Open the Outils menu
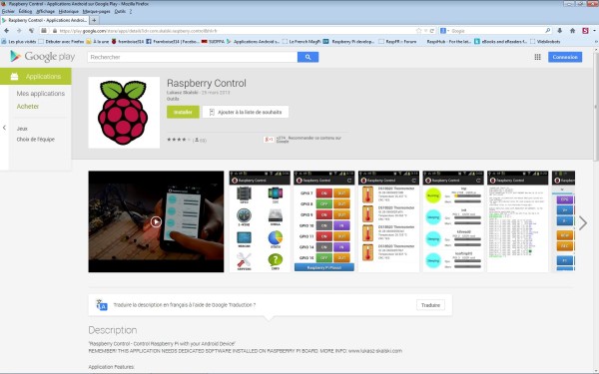Image resolution: width=599 pixels, height=374 pixels. 120,11
